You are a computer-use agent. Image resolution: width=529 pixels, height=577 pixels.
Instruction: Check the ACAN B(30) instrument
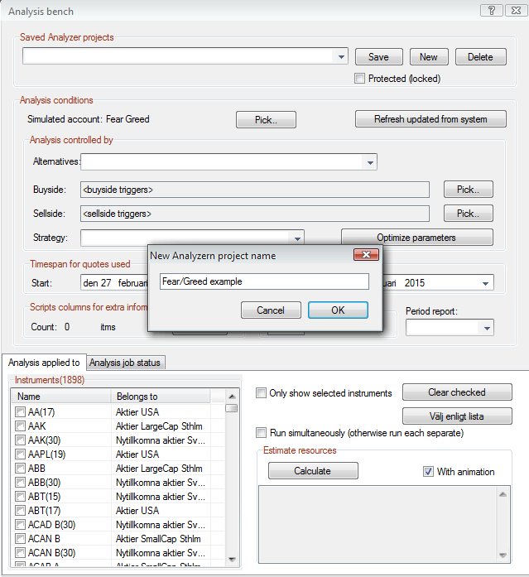click(20, 553)
